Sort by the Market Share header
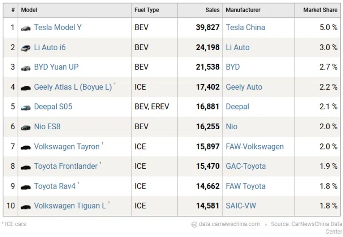Image resolution: width=343 pixels, height=237 pixels. click(320, 10)
